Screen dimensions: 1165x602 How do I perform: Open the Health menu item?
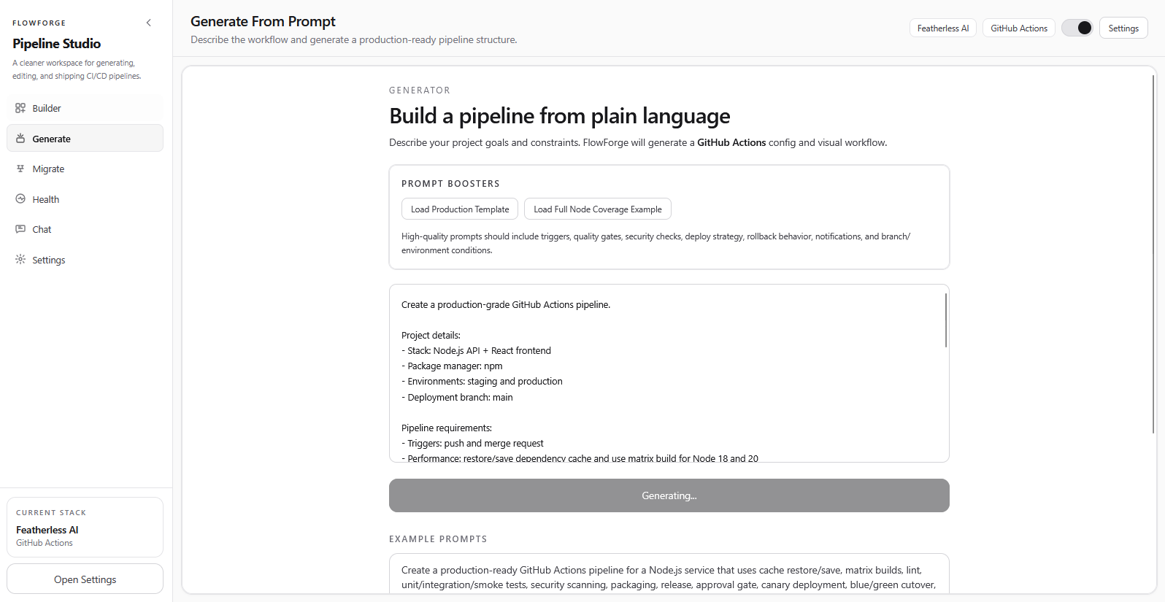tap(46, 199)
